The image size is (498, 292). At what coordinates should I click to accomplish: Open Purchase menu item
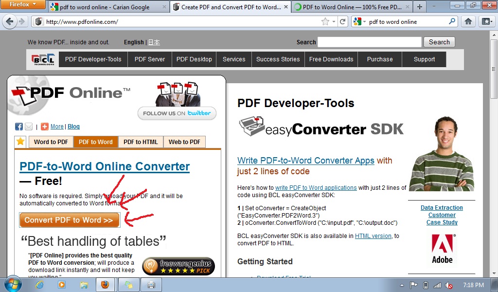380,59
